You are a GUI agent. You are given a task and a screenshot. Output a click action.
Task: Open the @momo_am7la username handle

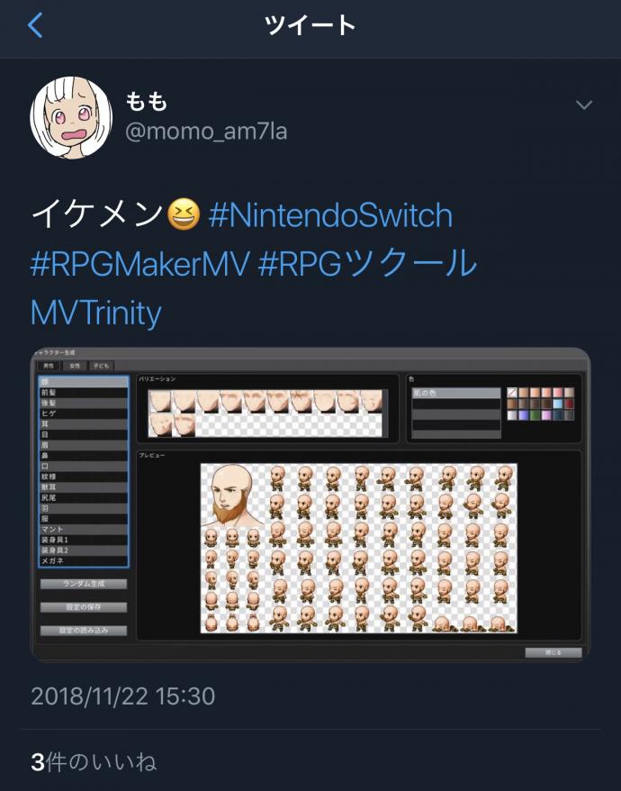click(206, 132)
